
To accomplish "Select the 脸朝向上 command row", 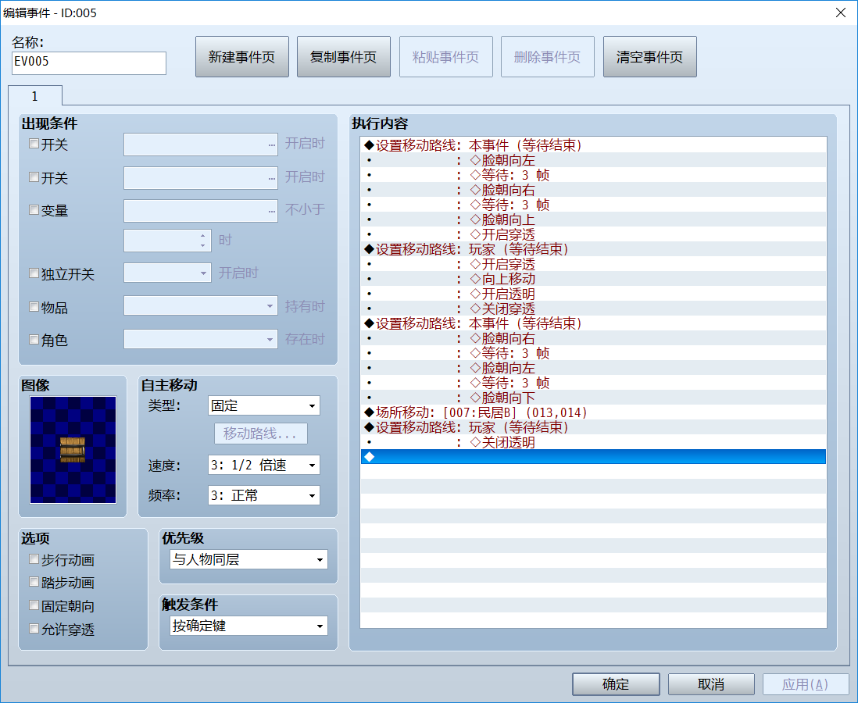I will (593, 219).
